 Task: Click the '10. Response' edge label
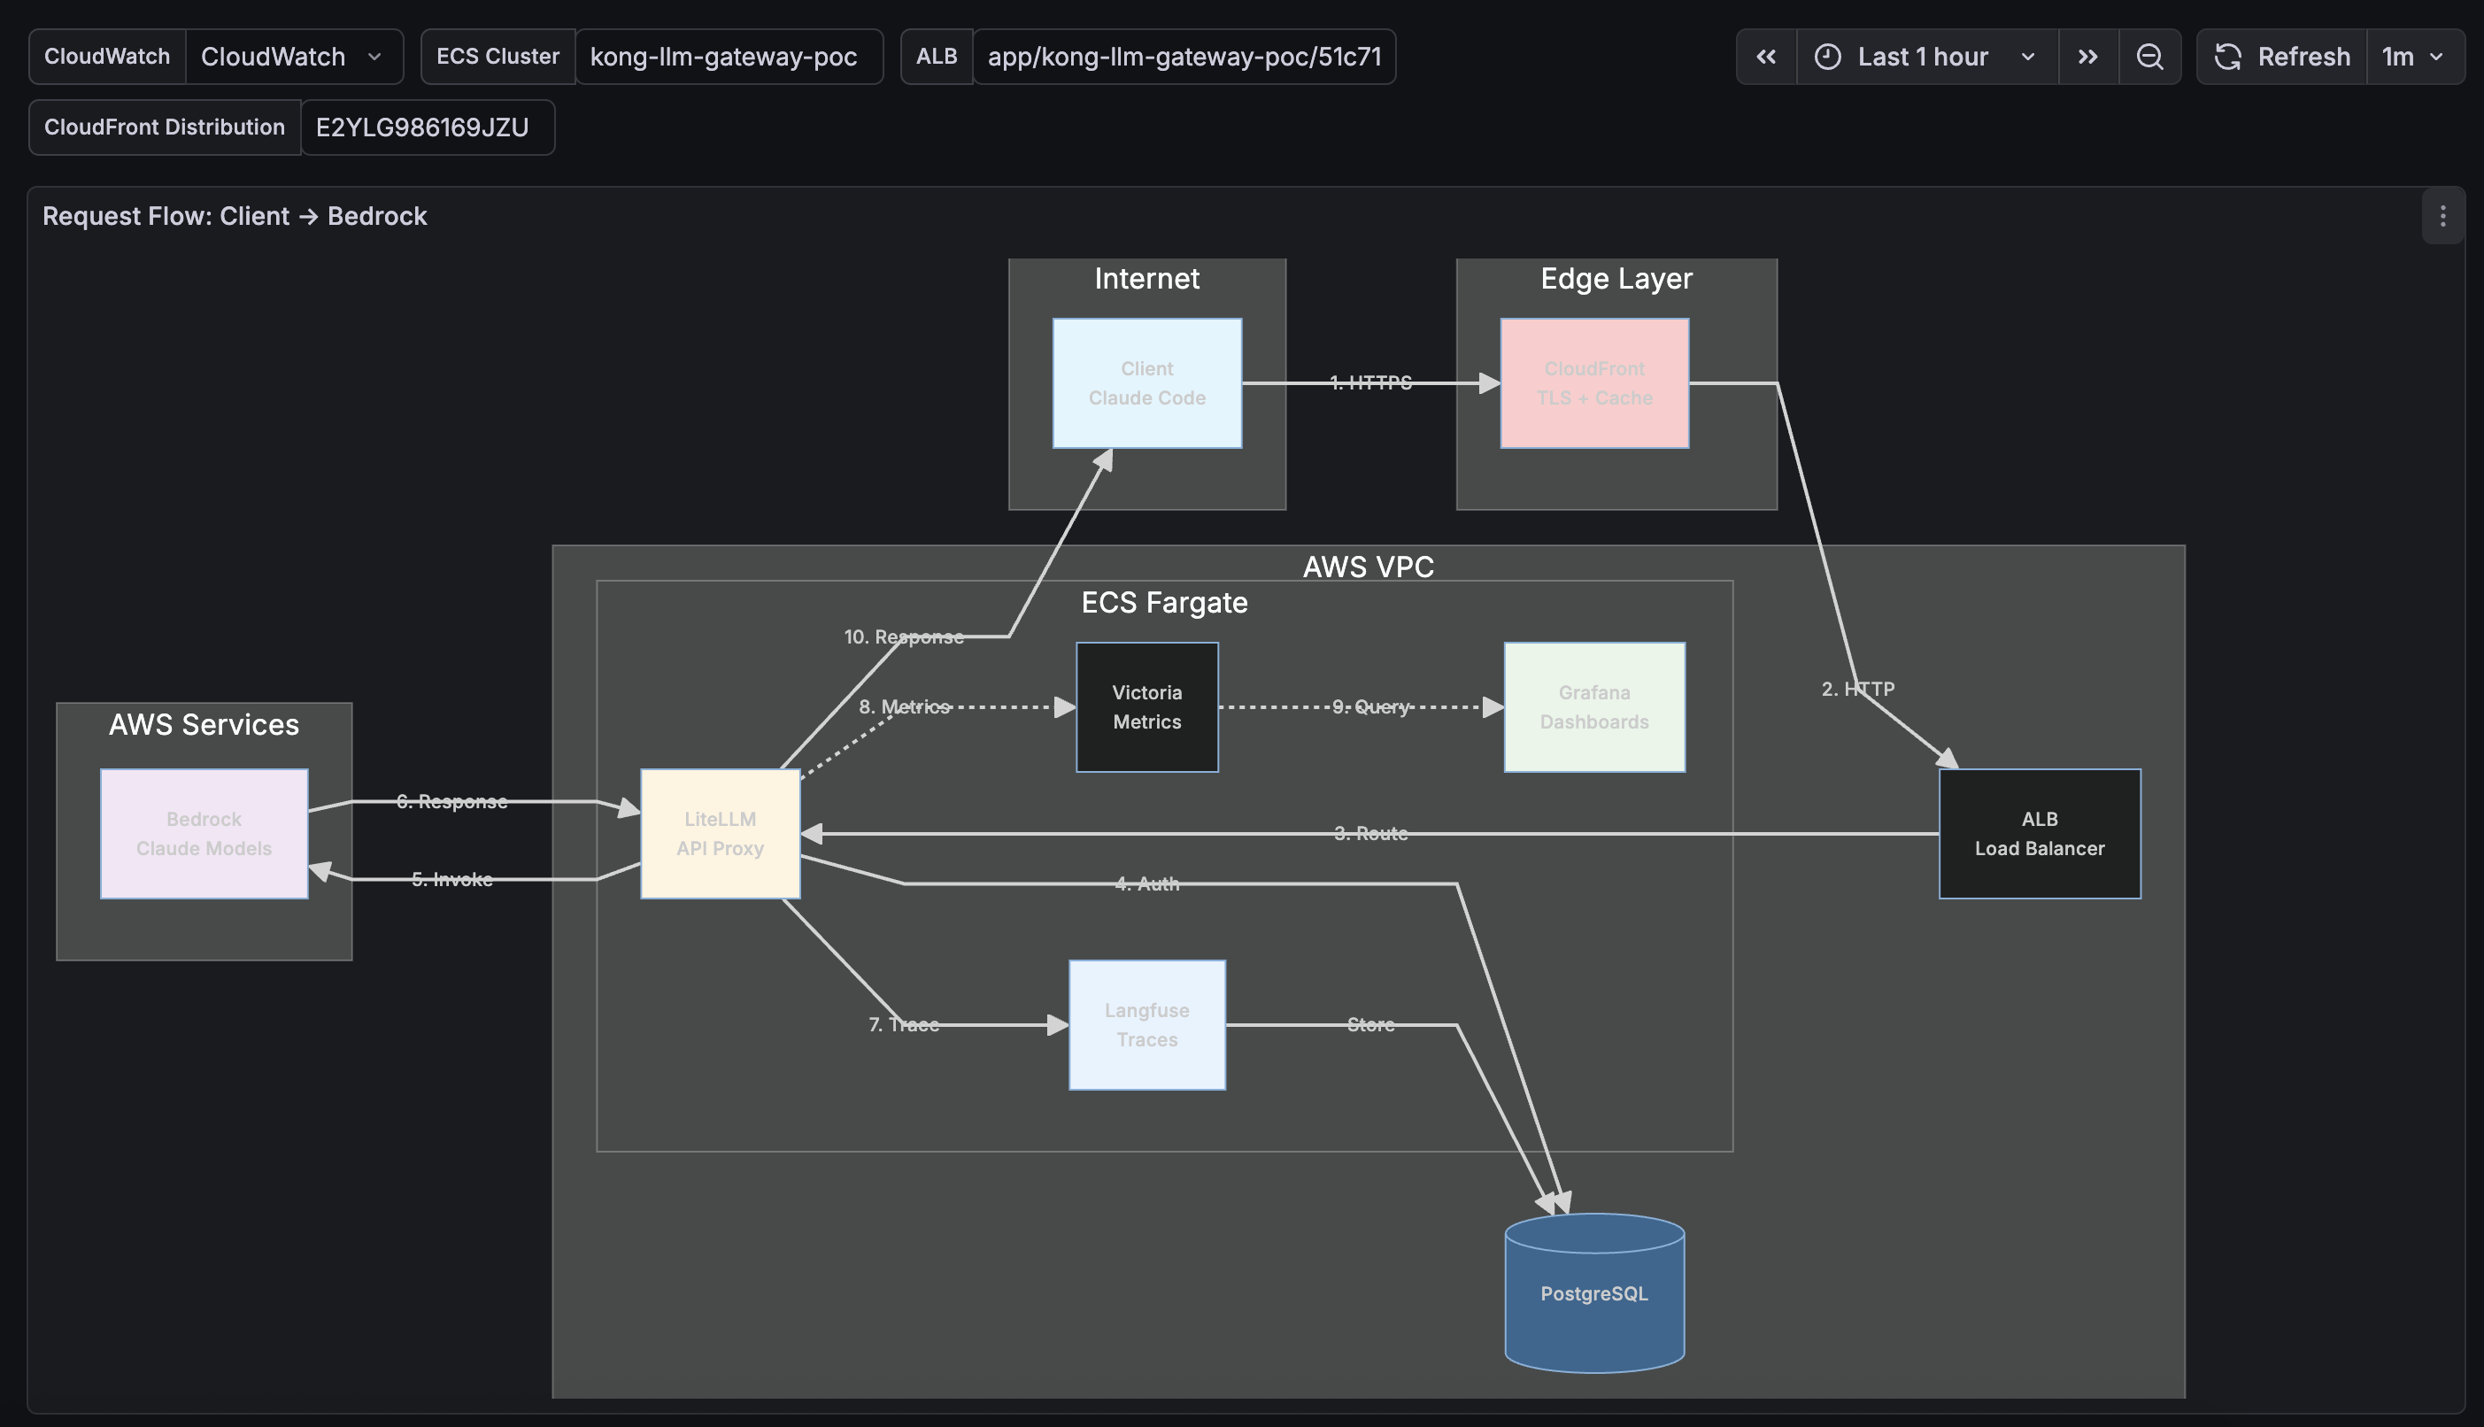coord(904,636)
